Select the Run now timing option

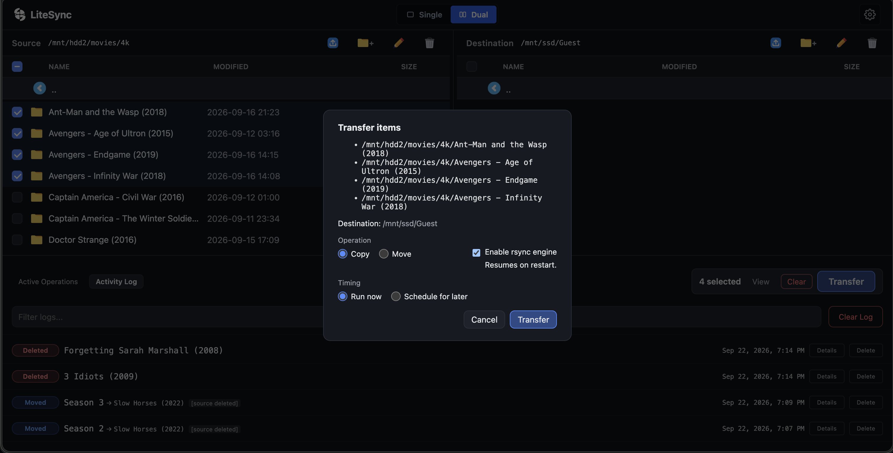point(343,297)
